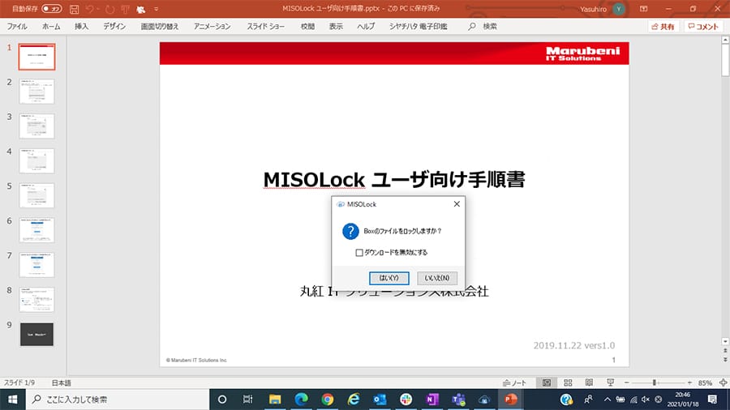Click the Save floppy disk icon

coord(74,9)
